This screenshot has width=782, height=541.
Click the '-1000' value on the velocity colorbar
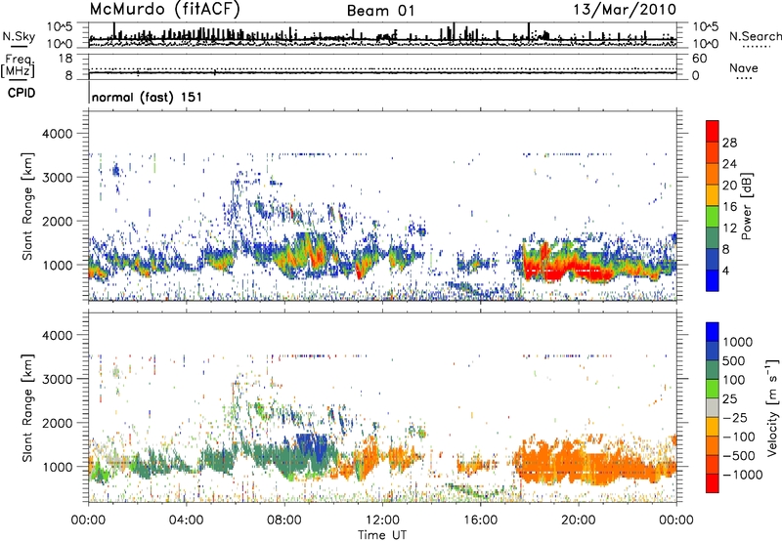tap(743, 475)
